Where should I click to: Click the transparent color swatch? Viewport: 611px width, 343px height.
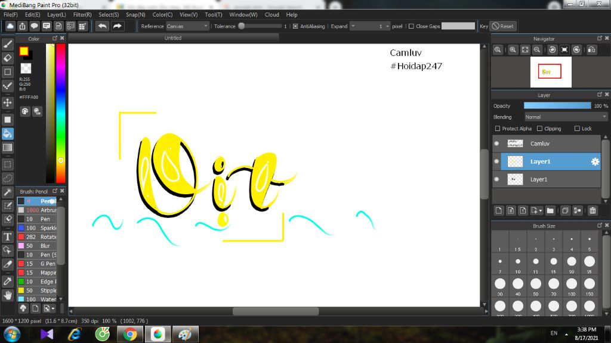click(x=26, y=68)
